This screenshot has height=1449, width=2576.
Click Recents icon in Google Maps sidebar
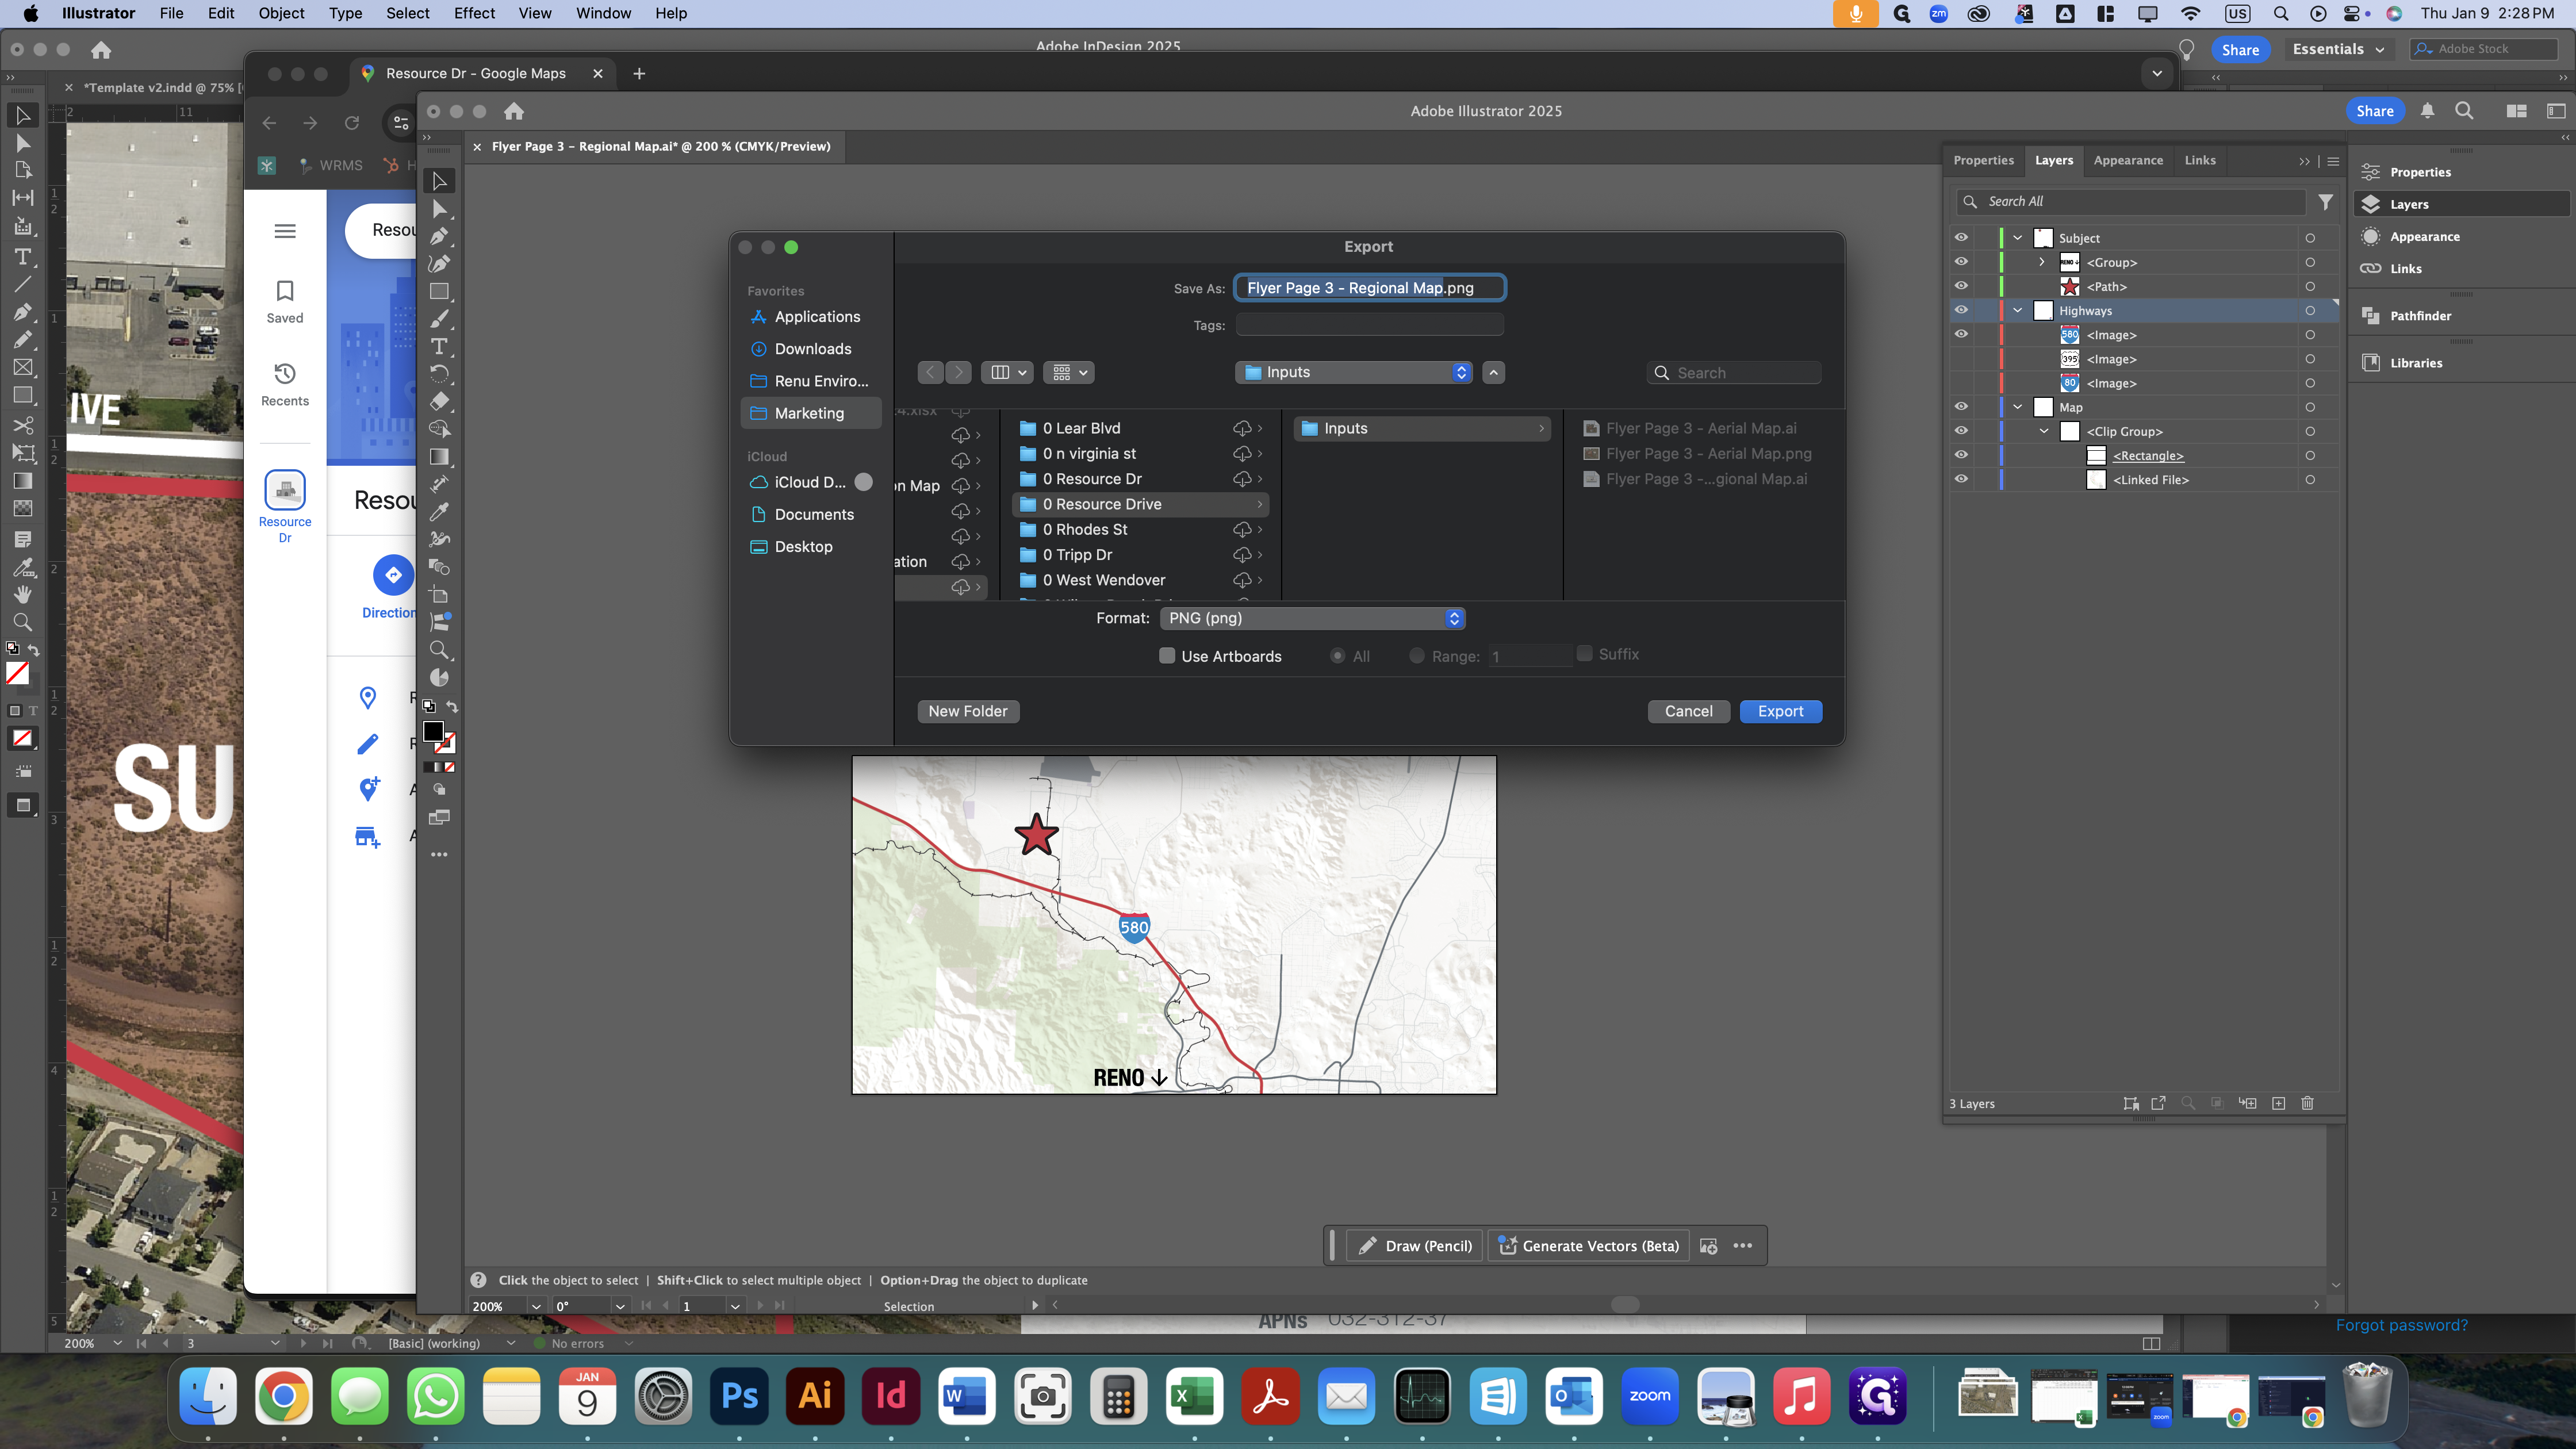[285, 384]
